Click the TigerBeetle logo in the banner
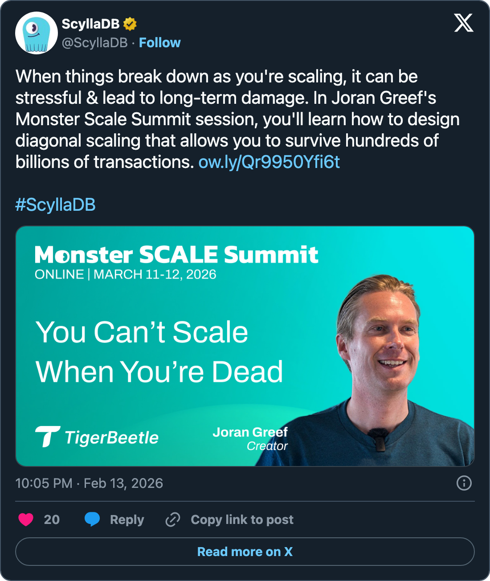The height and width of the screenshot is (581, 490). tap(97, 437)
